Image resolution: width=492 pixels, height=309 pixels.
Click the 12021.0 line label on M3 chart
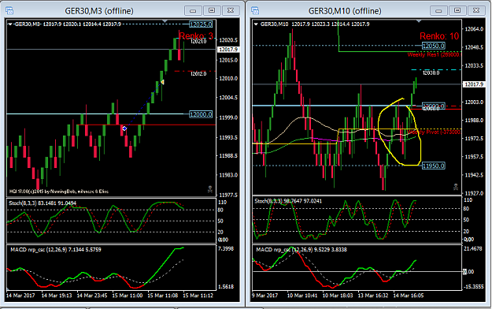coord(198,41)
